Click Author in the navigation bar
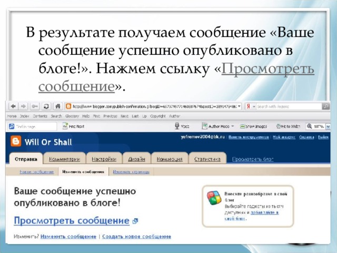 point(174,116)
